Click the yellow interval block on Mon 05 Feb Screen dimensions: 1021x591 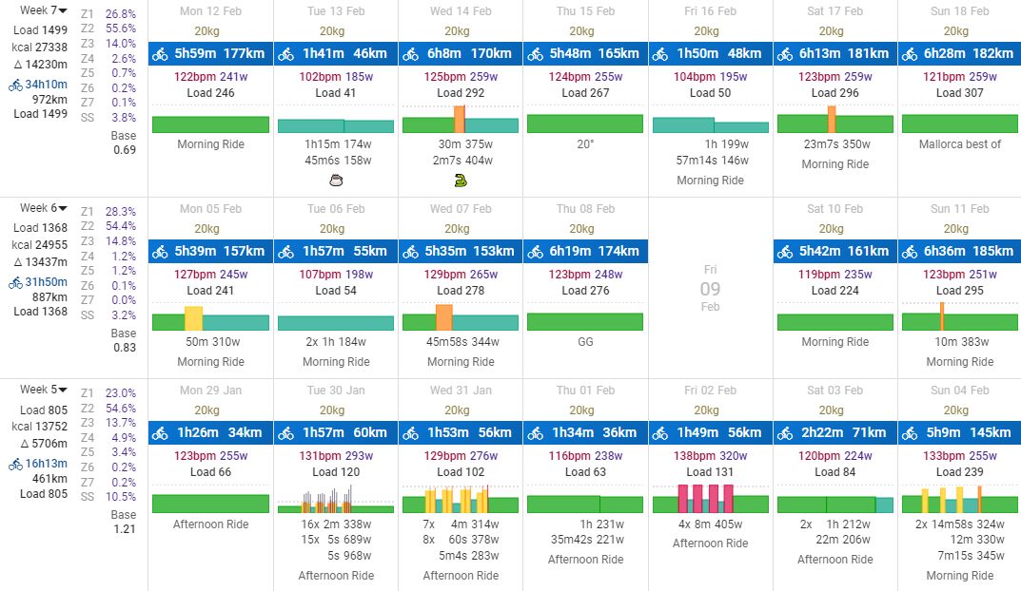click(193, 318)
